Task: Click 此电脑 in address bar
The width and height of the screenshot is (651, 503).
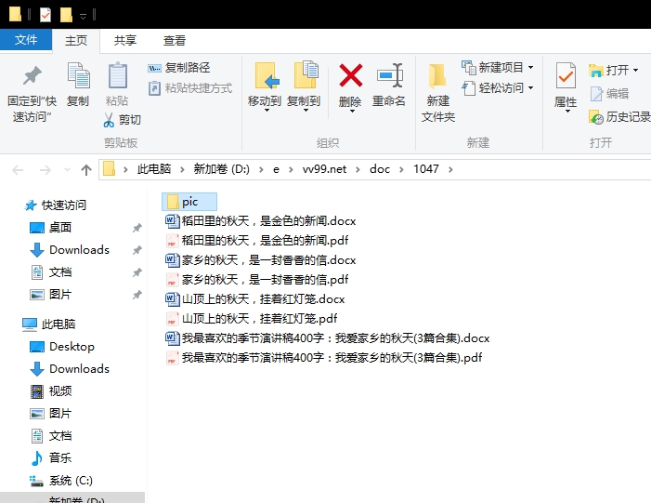Action: click(x=154, y=169)
